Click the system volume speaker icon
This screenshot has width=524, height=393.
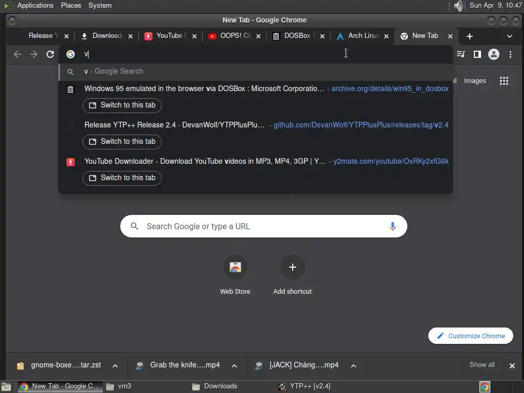(460, 6)
